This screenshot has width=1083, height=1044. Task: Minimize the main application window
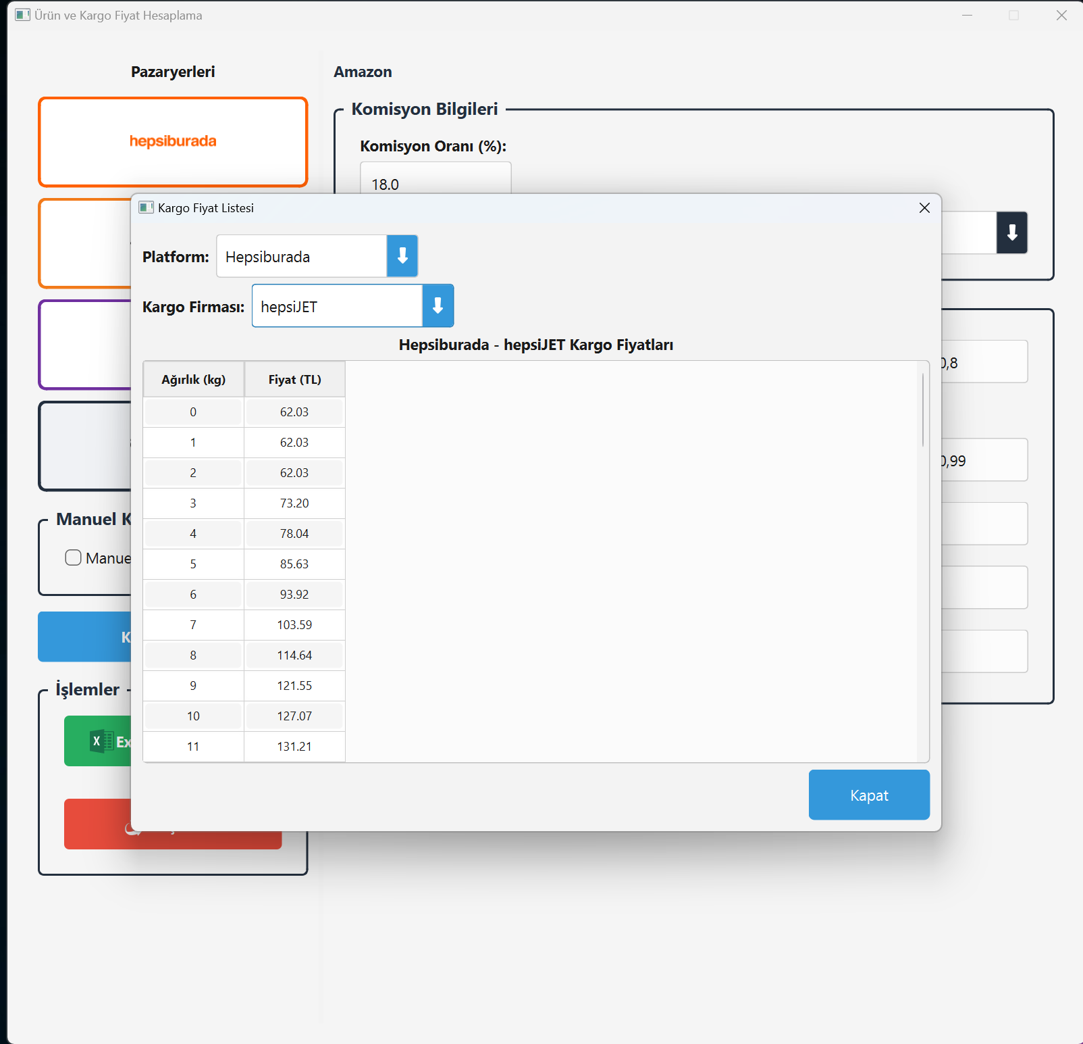pos(967,15)
